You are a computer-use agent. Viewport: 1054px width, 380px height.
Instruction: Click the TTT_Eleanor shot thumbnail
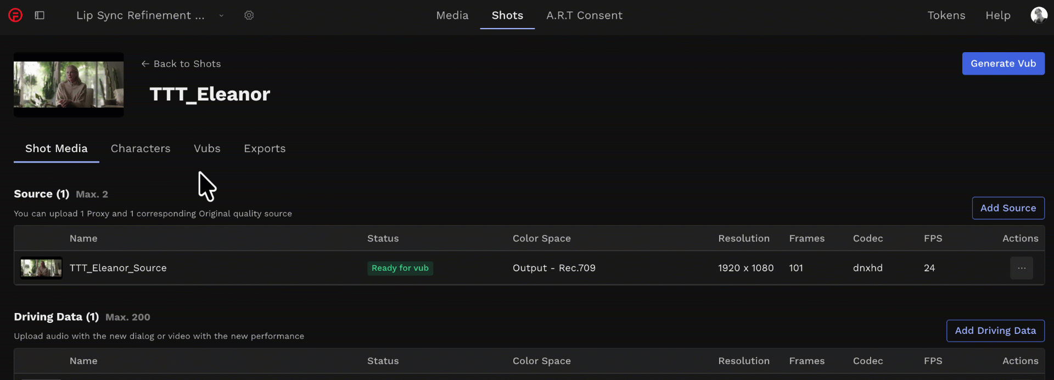coord(69,85)
